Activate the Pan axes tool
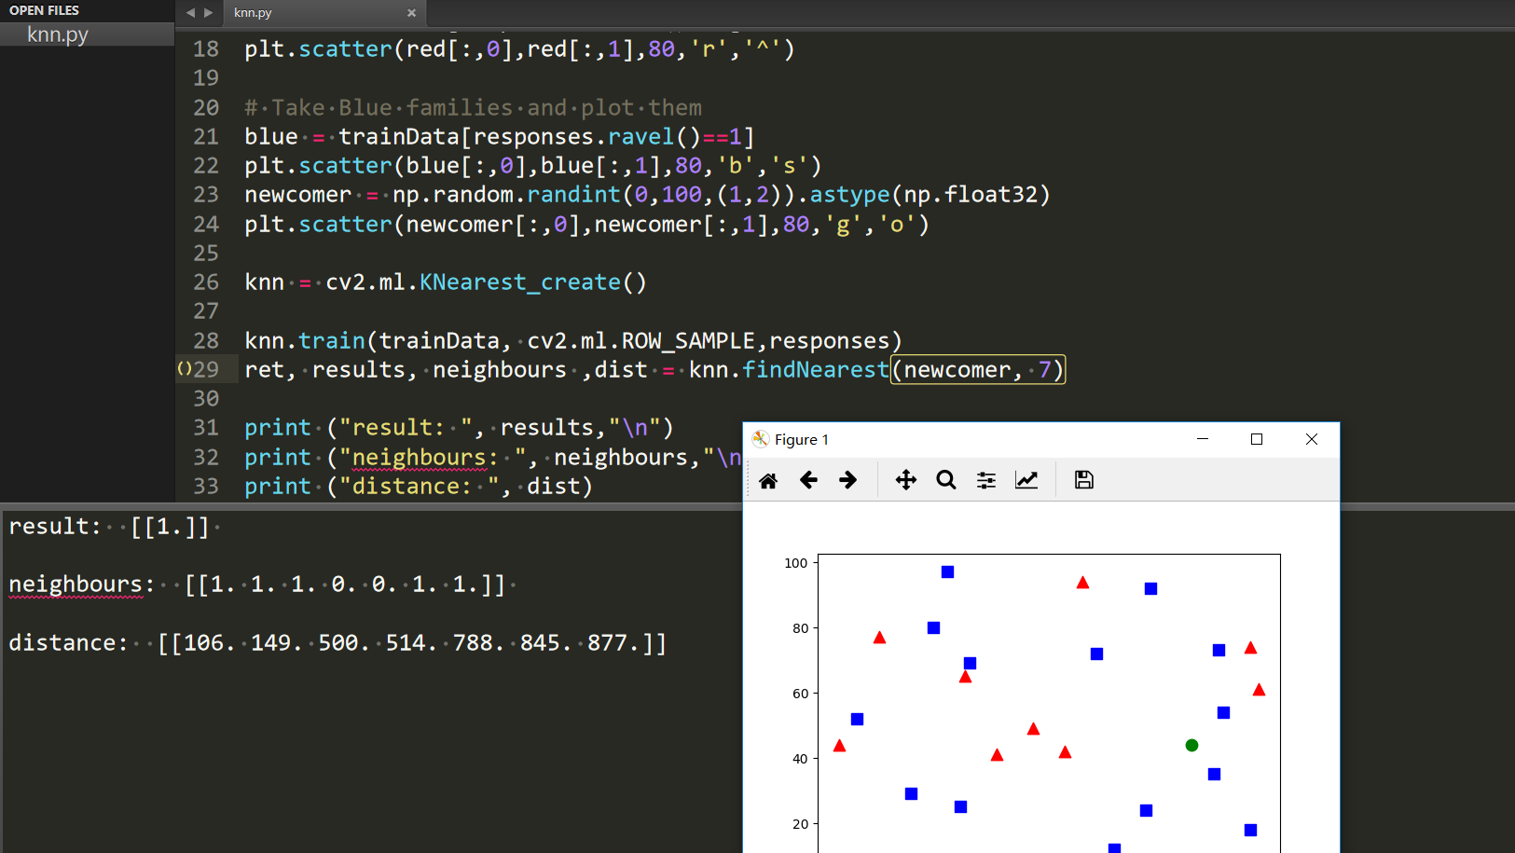The image size is (1515, 853). [905, 480]
